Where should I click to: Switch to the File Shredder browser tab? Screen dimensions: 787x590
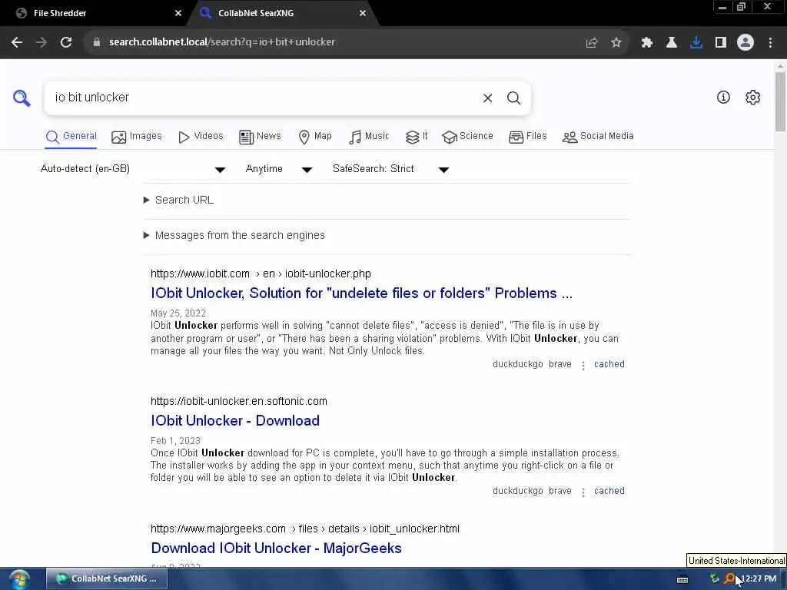coord(95,13)
